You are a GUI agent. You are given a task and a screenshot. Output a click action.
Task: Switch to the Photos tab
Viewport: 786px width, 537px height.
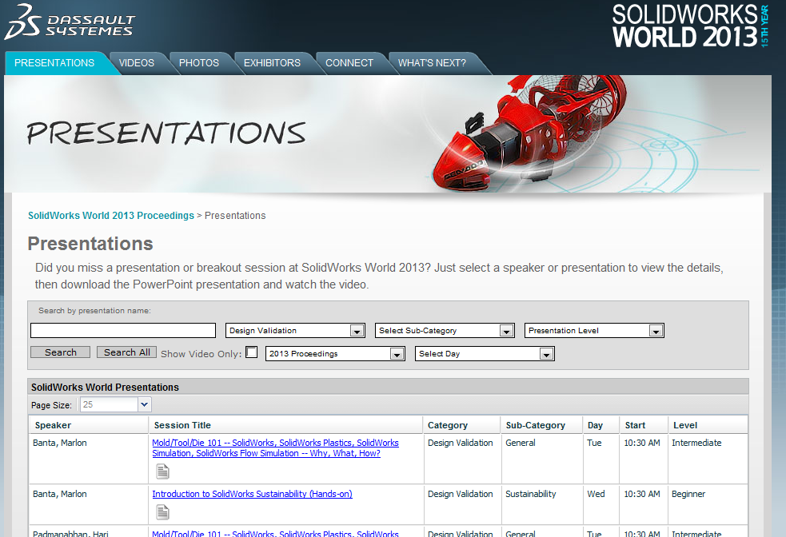coord(199,63)
